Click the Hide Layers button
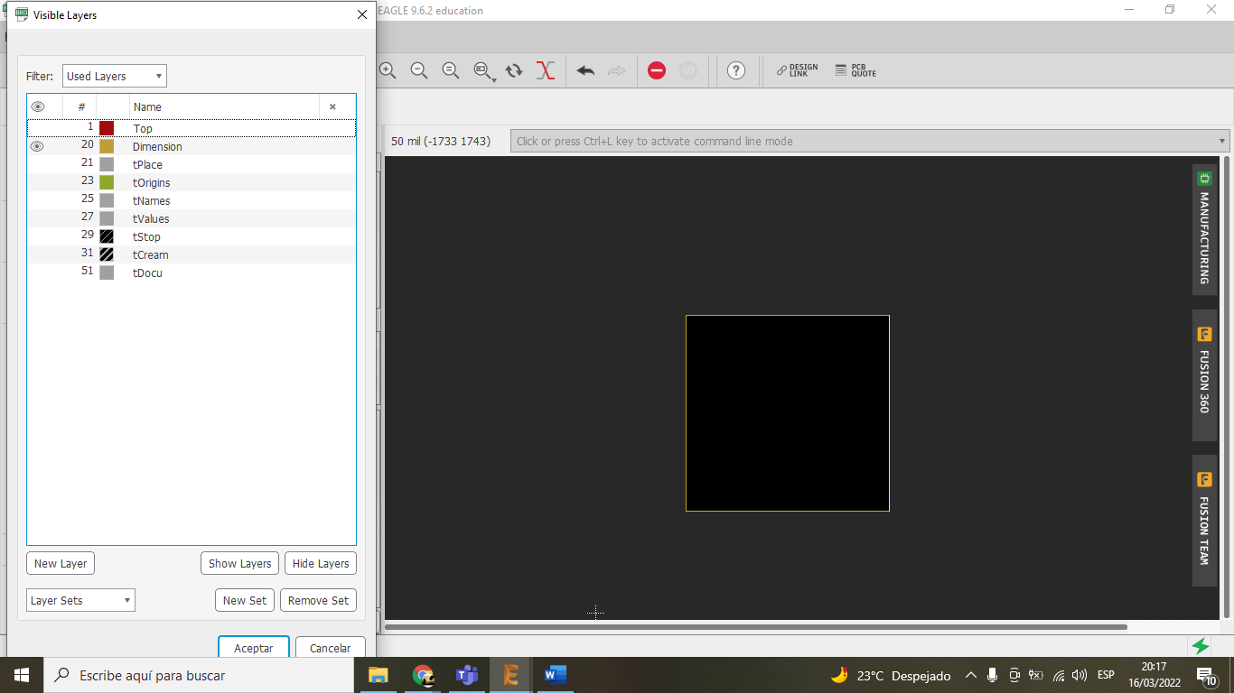Image resolution: width=1234 pixels, height=693 pixels. [321, 563]
